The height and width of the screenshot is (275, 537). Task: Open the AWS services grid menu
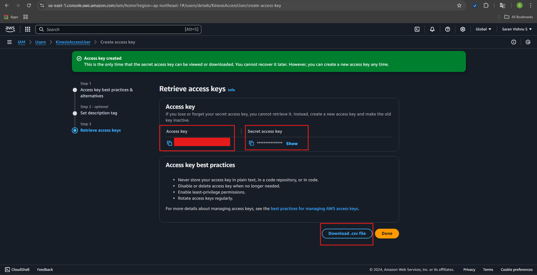[x=27, y=29]
